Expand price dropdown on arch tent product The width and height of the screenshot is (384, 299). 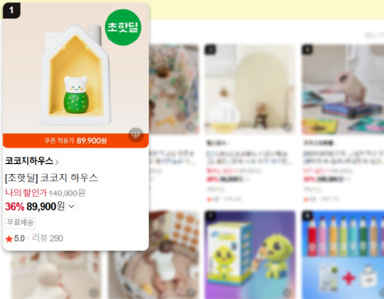tap(248, 179)
